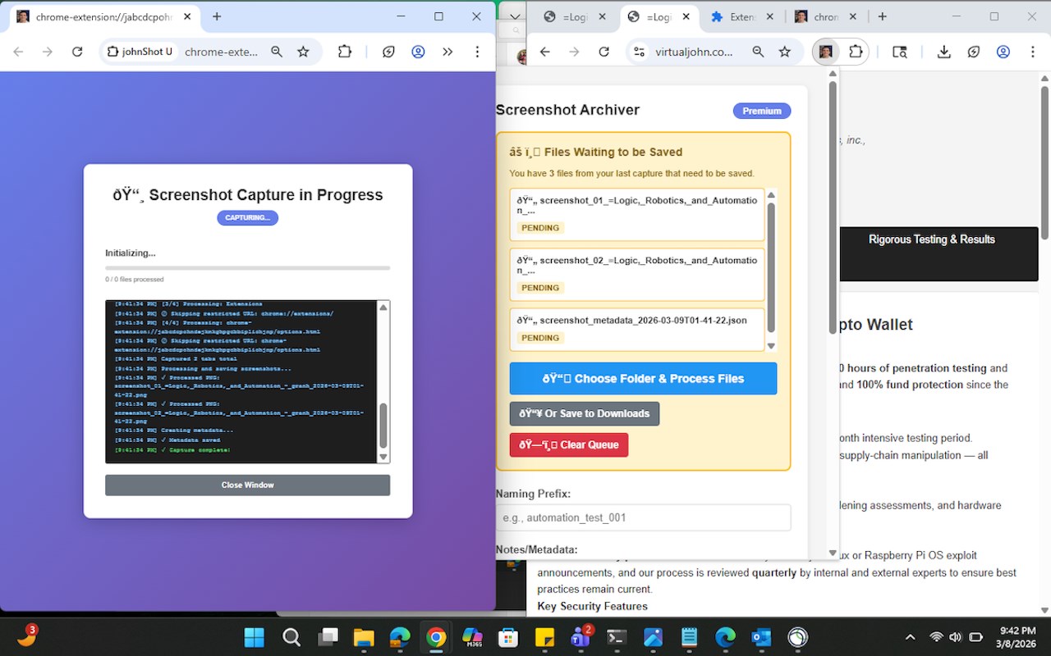Open three-dot Chrome menu in left window
Viewport: 1051px width, 656px height.
[x=477, y=52]
